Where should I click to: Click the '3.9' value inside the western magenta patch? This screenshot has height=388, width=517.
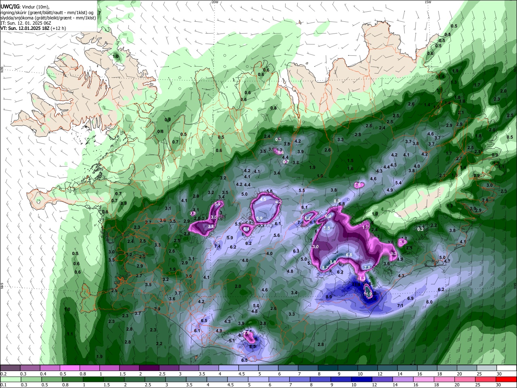(x=218, y=204)
